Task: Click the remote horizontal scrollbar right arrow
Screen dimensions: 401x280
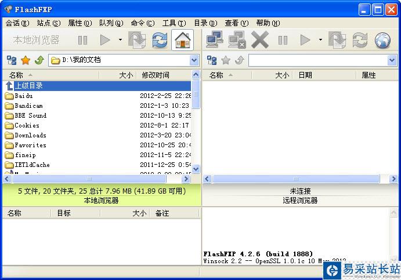Action: [393, 179]
